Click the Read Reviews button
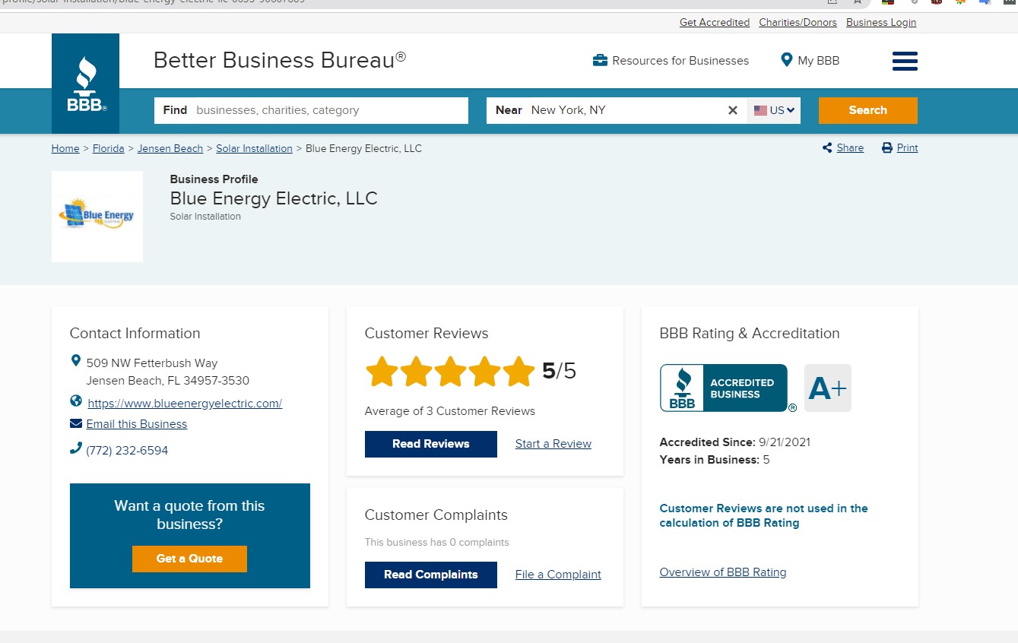 click(x=431, y=444)
